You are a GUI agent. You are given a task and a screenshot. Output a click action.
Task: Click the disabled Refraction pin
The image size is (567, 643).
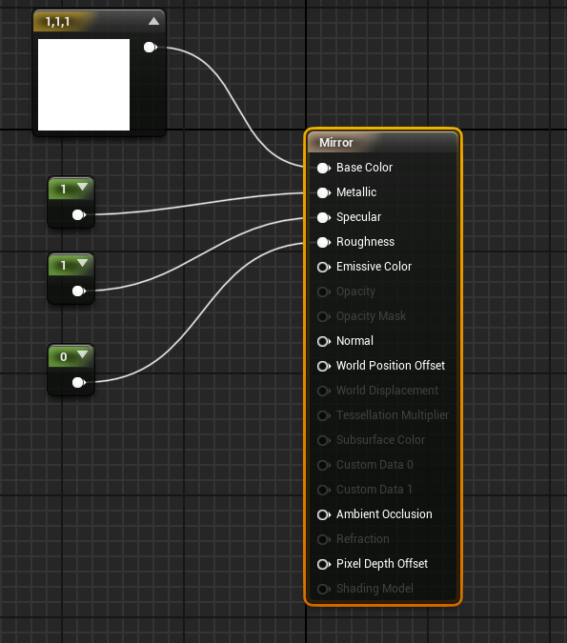tap(324, 539)
